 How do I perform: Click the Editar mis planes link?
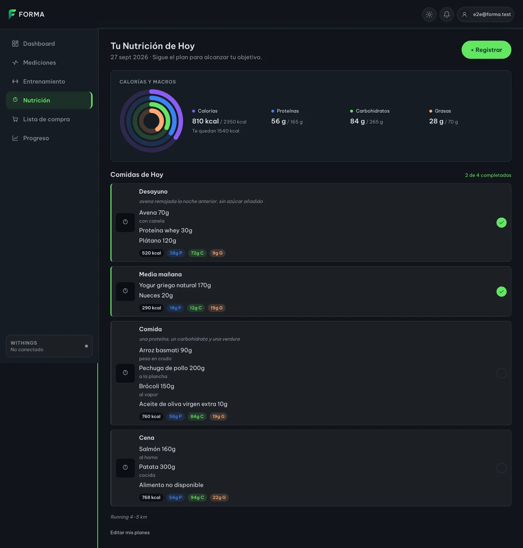130,532
